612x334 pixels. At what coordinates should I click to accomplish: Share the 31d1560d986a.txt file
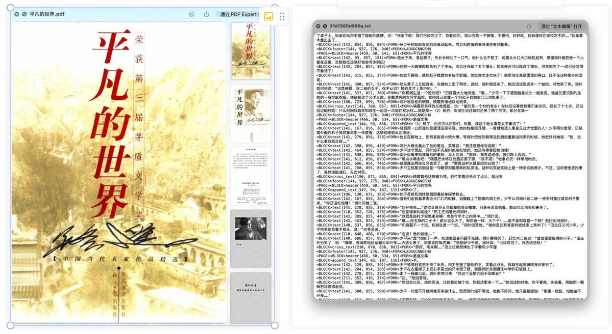(529, 26)
